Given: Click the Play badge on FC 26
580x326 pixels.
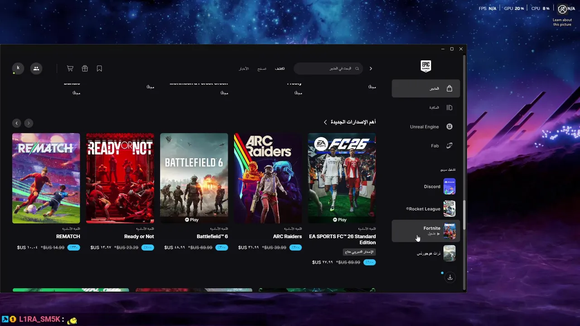Looking at the screenshot, I should (339, 220).
